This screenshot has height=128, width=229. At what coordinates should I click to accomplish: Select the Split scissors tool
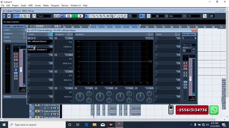click(94, 16)
